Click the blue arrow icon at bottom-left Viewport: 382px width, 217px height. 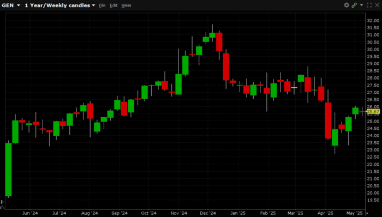(x=2, y=202)
